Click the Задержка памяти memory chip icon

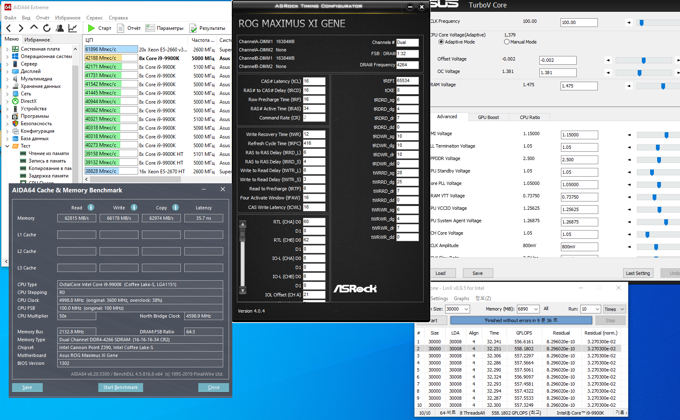23,176
